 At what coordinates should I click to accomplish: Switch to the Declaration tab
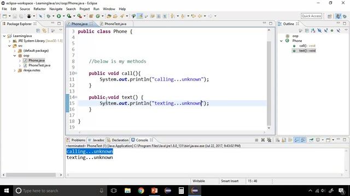click(118, 140)
